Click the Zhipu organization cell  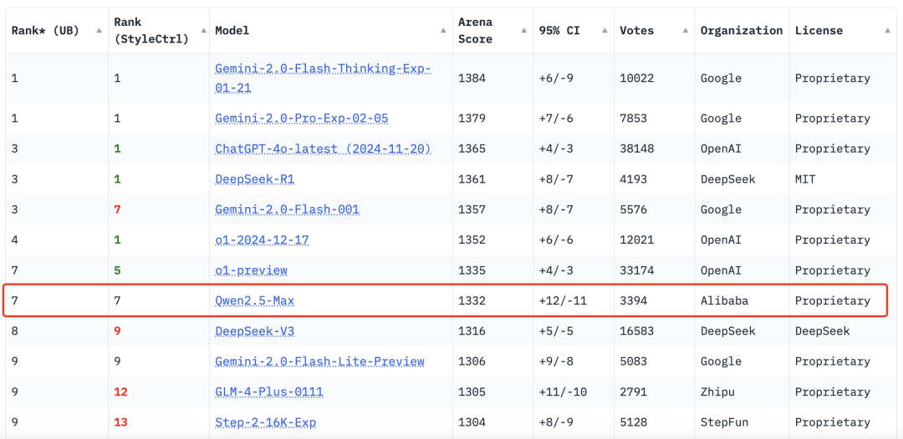[x=717, y=392]
